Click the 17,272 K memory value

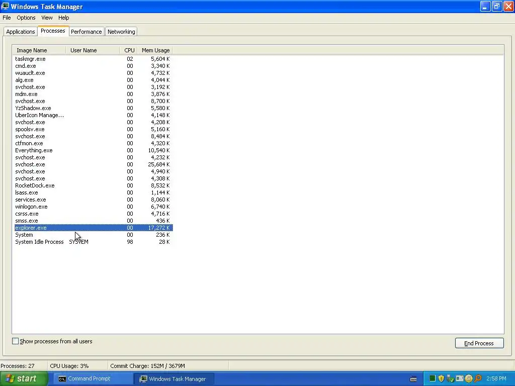[x=159, y=228]
